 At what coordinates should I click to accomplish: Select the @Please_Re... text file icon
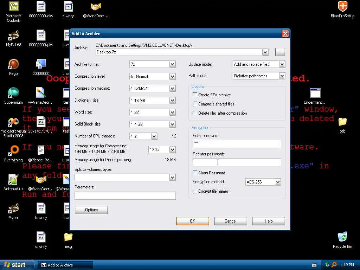point(41,150)
